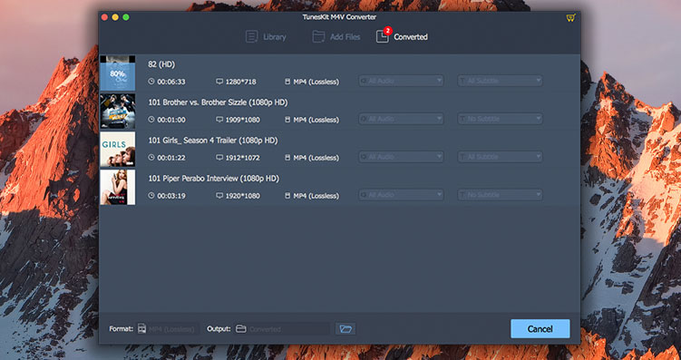This screenshot has width=681, height=360.
Task: Open audio dropdown for Brother vs. Brother Sizzle
Action: click(401, 119)
